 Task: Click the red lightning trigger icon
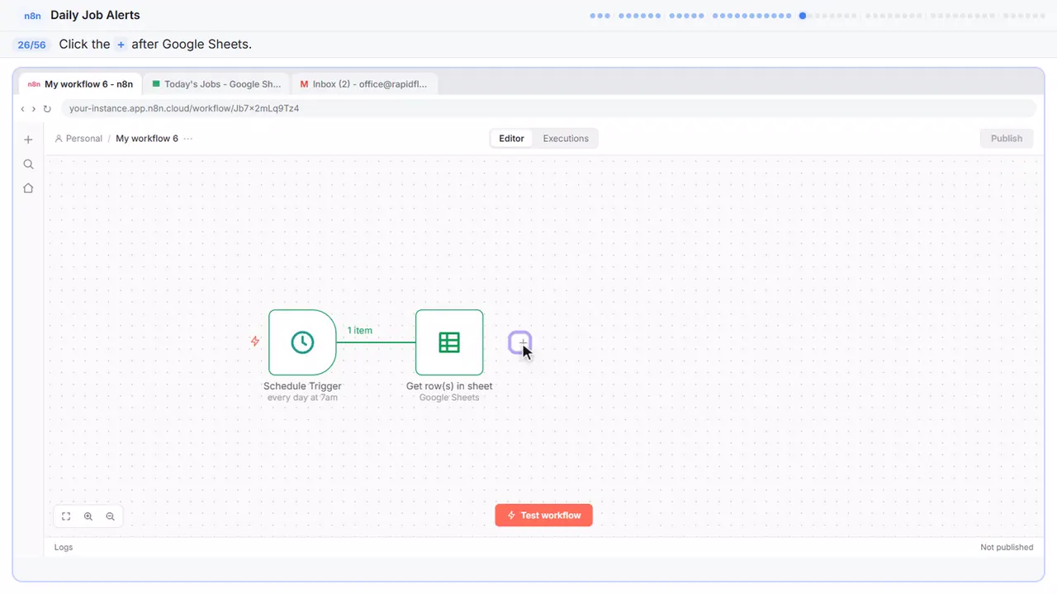point(255,342)
